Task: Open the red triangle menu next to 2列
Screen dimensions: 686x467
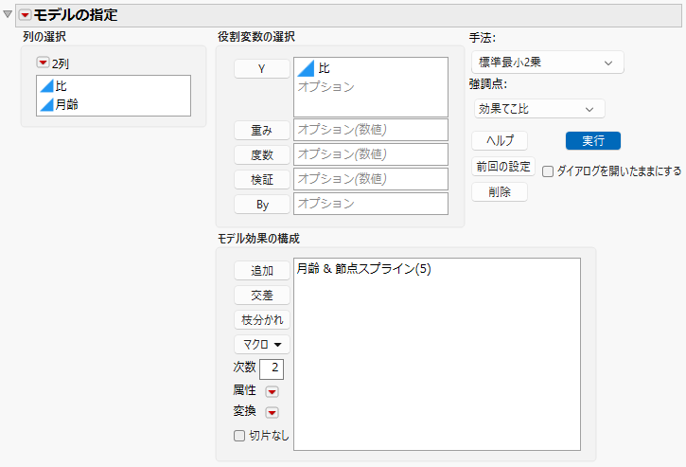Action: 43,63
